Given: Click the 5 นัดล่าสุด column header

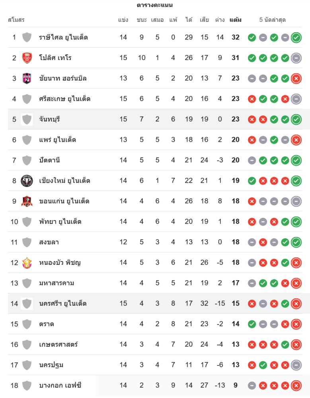Looking at the screenshot, I should (x=273, y=20).
